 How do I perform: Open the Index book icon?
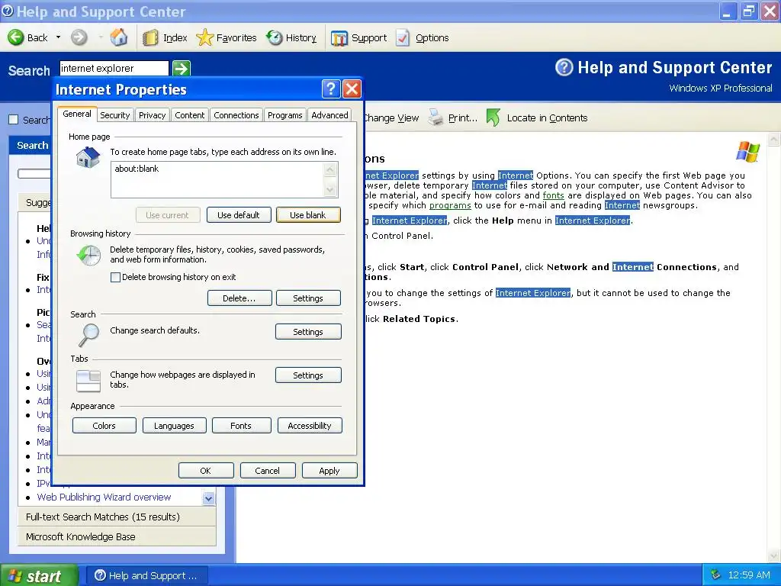tap(150, 38)
